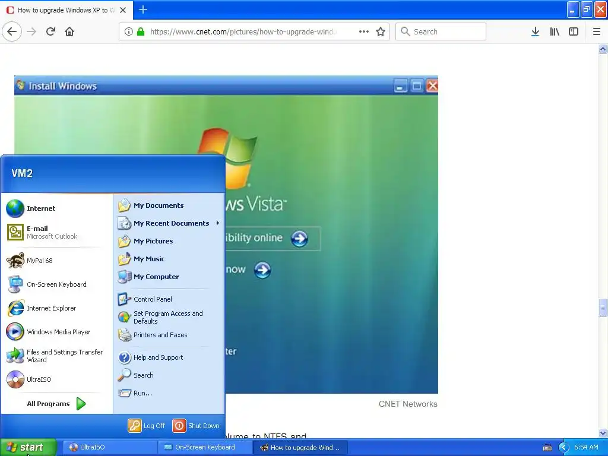The width and height of the screenshot is (608, 456).
Task: Click the vertical scrollbar thumb
Action: coord(603,308)
